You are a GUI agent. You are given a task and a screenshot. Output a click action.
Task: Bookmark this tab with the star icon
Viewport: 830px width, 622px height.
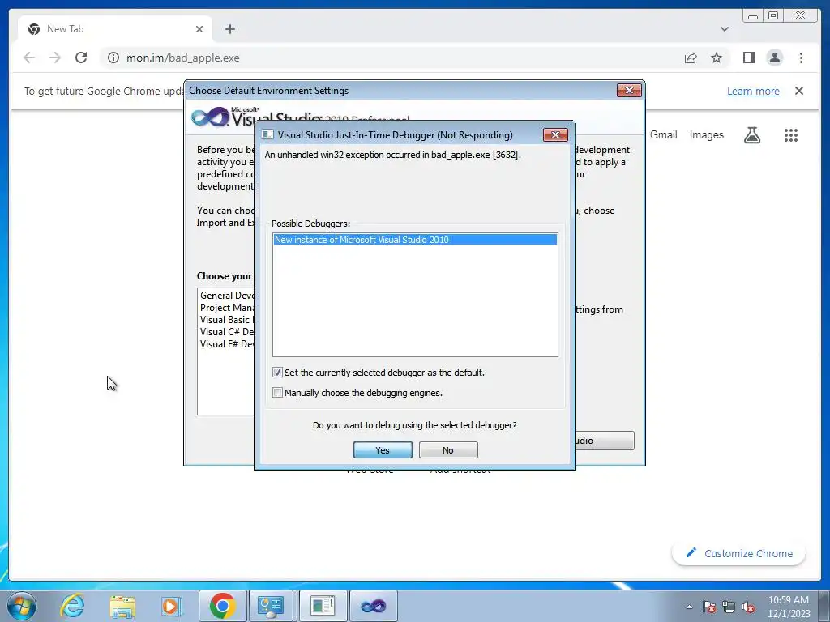coord(717,58)
